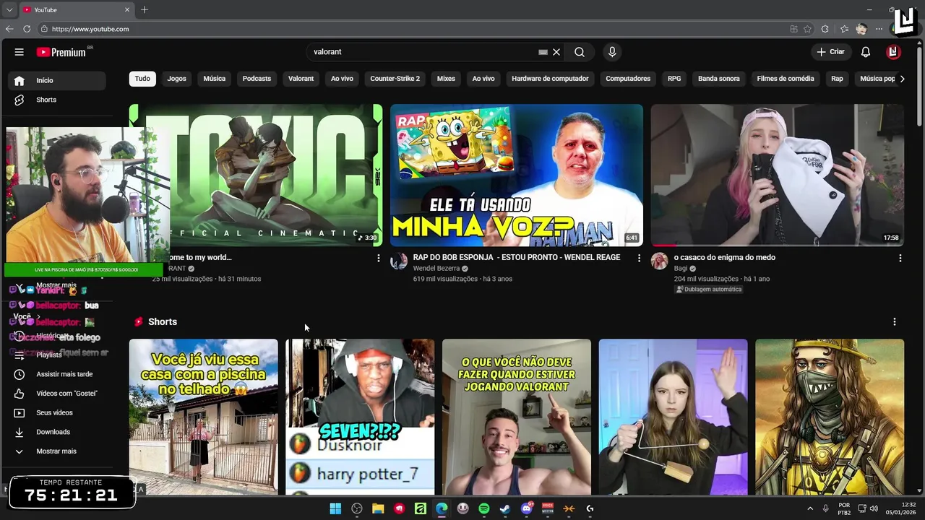The width and height of the screenshot is (925, 520).
Task: Show more filter chips arrow
Action: tap(902, 79)
